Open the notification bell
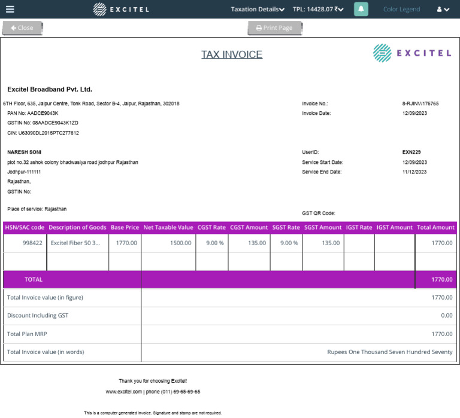Screen dimensions: 460x418 click(x=361, y=9)
